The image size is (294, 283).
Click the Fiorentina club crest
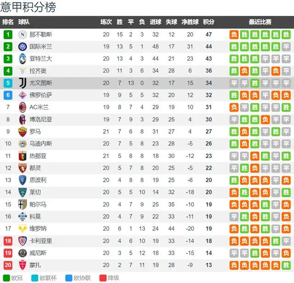pyautogui.click(x=22, y=95)
